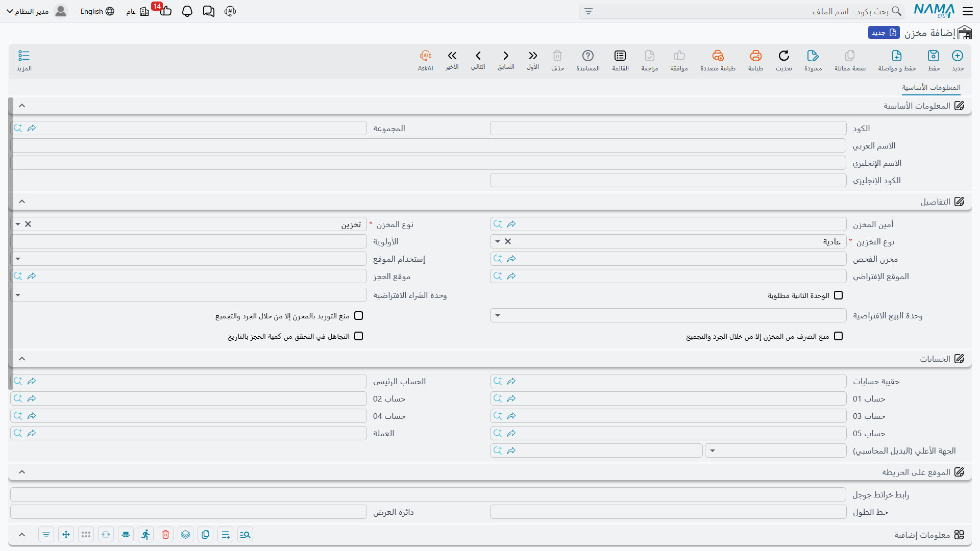
Task: Go to الأول (First) record
Action: pos(533,56)
